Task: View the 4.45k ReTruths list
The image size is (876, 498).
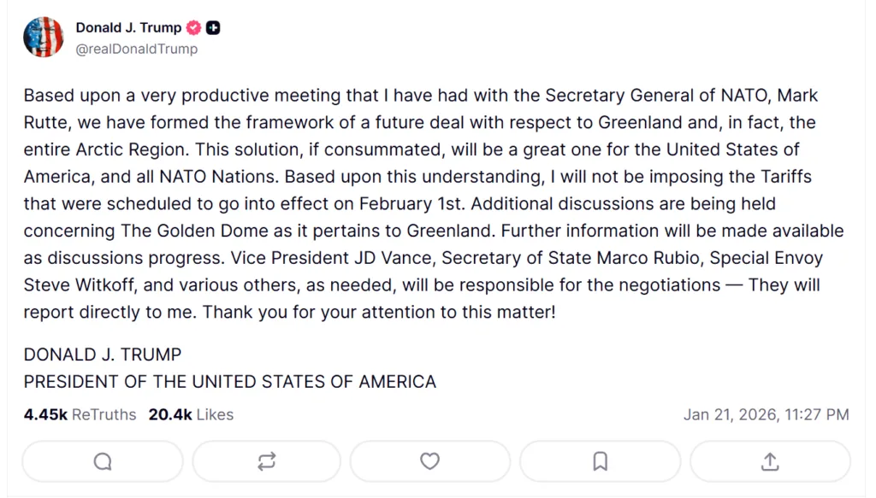Action: [x=80, y=414]
